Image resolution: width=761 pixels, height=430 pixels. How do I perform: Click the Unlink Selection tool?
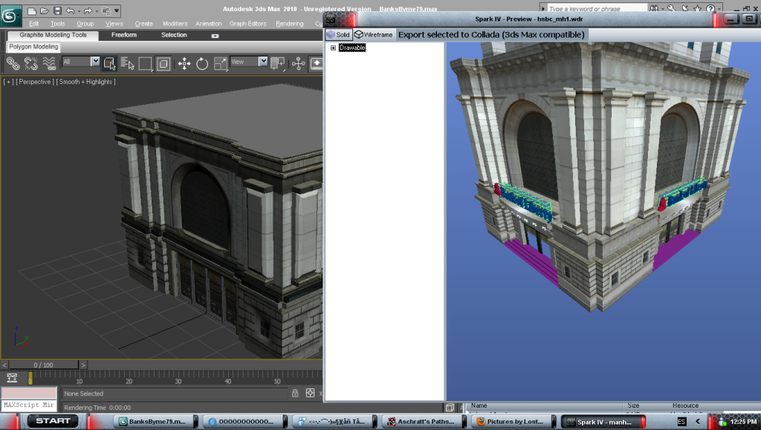coord(31,64)
